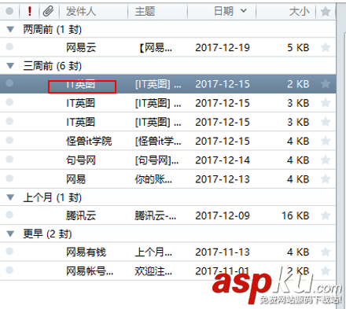This screenshot has height=309, width=346.
Task: Open email from sender 怪兽it学院
Action: click(x=89, y=142)
